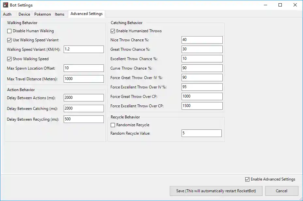The width and height of the screenshot is (303, 201).
Task: Check the Randomize Recycle option
Action: (x=113, y=125)
